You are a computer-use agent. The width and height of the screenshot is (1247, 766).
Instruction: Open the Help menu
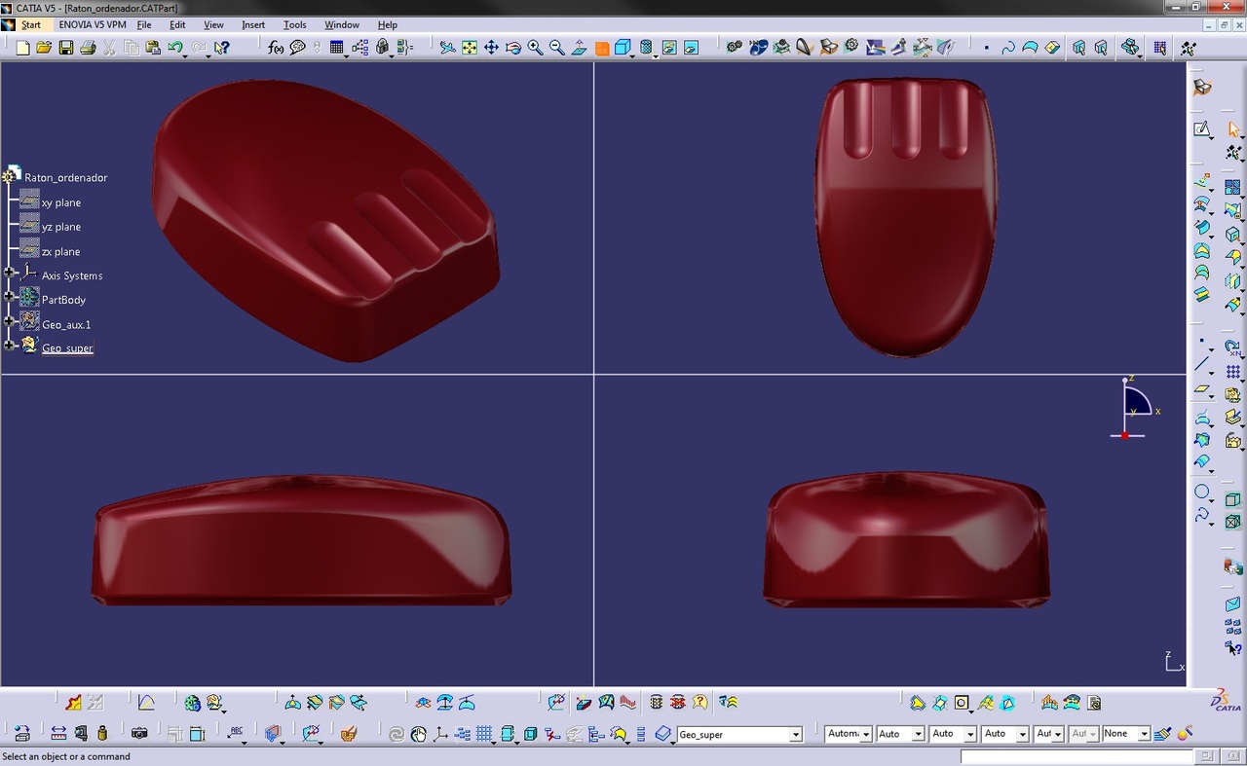[387, 24]
